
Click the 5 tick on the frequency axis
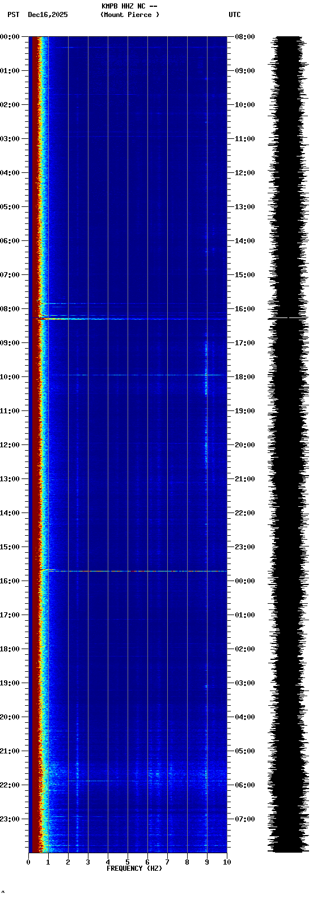pyautogui.click(x=128, y=862)
